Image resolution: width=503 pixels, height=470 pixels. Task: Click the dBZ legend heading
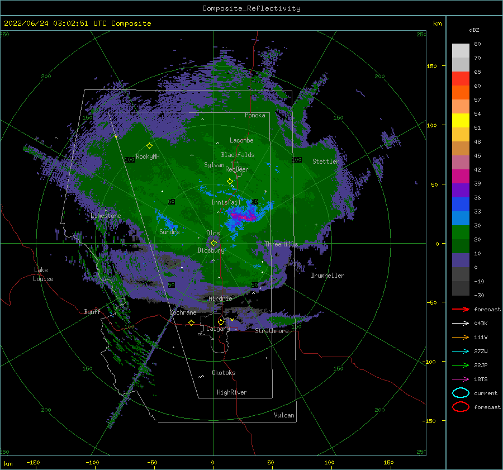point(474,30)
